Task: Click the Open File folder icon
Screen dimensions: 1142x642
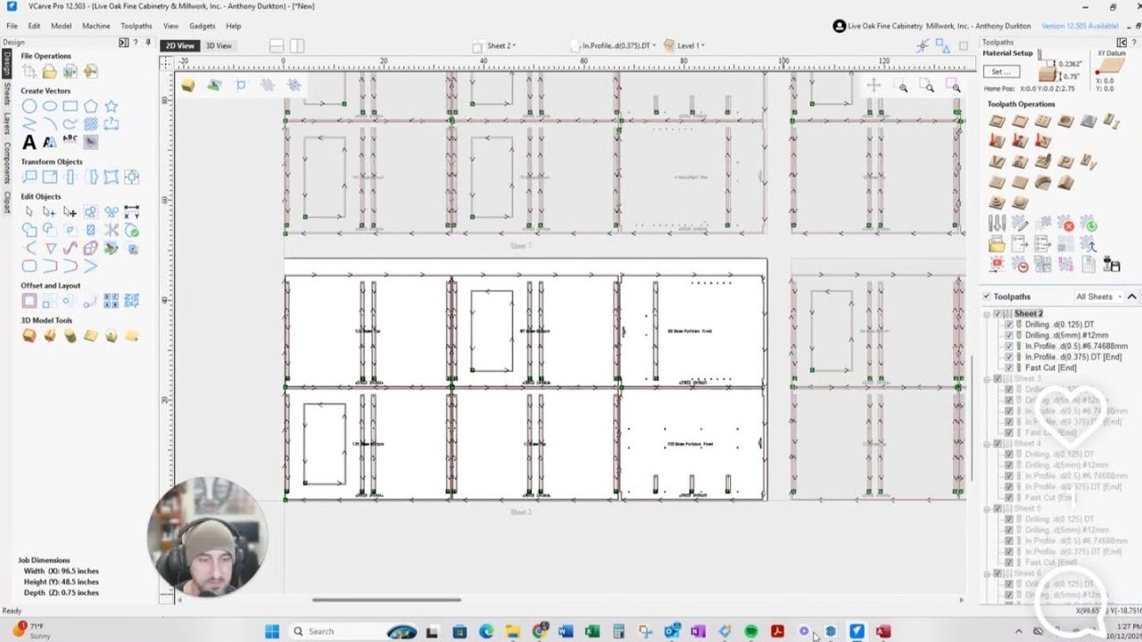Action: [x=50, y=71]
